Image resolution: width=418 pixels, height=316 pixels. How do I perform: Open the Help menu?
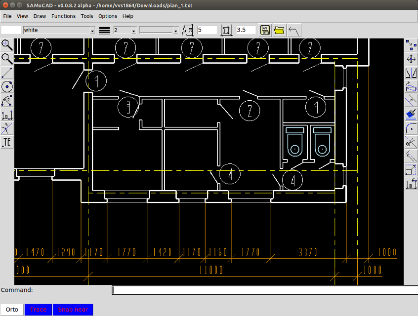tap(127, 16)
